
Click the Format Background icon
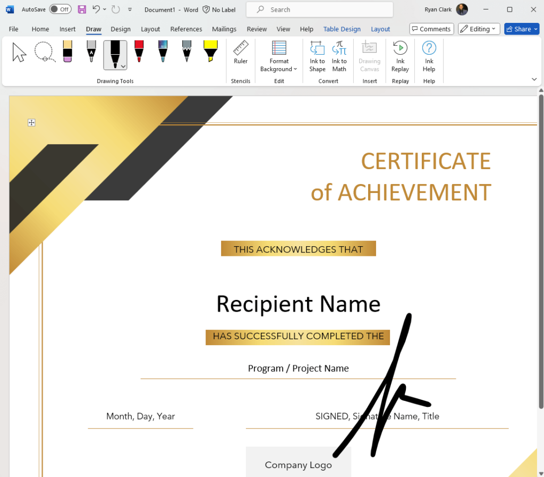(x=279, y=48)
